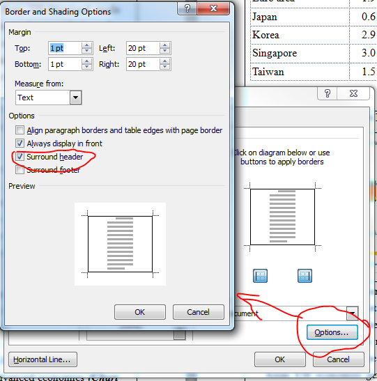
Task: Decrease Top margin with down arrow
Action: (87, 51)
